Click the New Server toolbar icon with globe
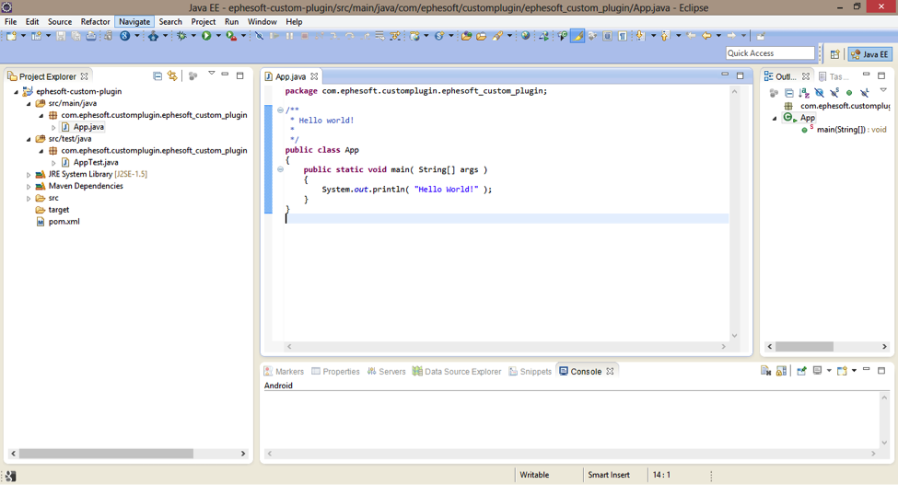 (414, 36)
